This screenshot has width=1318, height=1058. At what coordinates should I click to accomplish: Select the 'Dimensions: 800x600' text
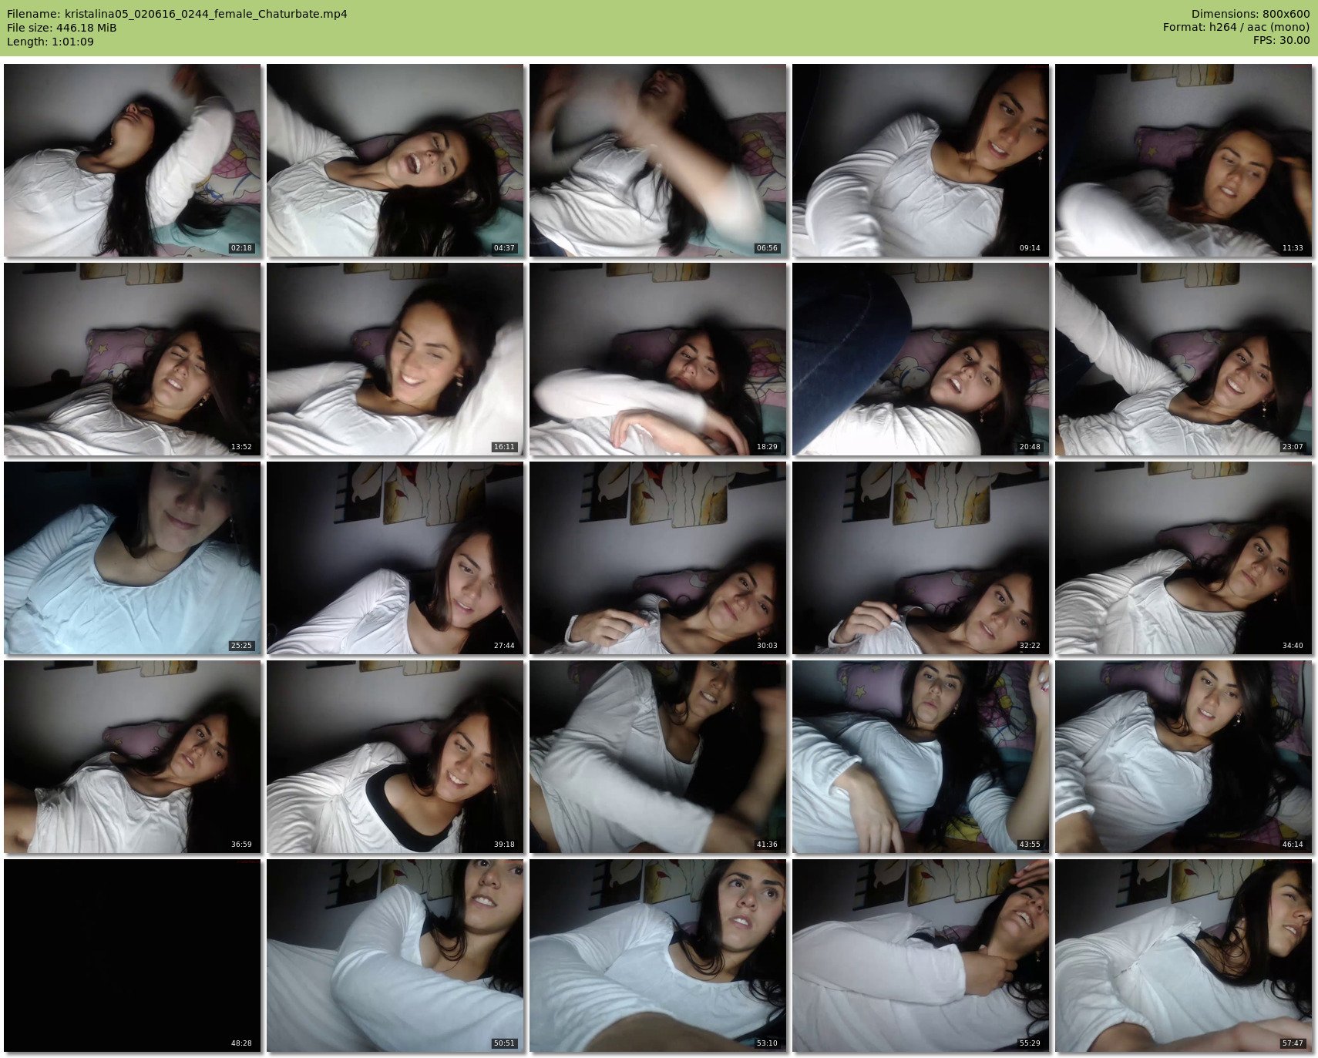[1250, 14]
